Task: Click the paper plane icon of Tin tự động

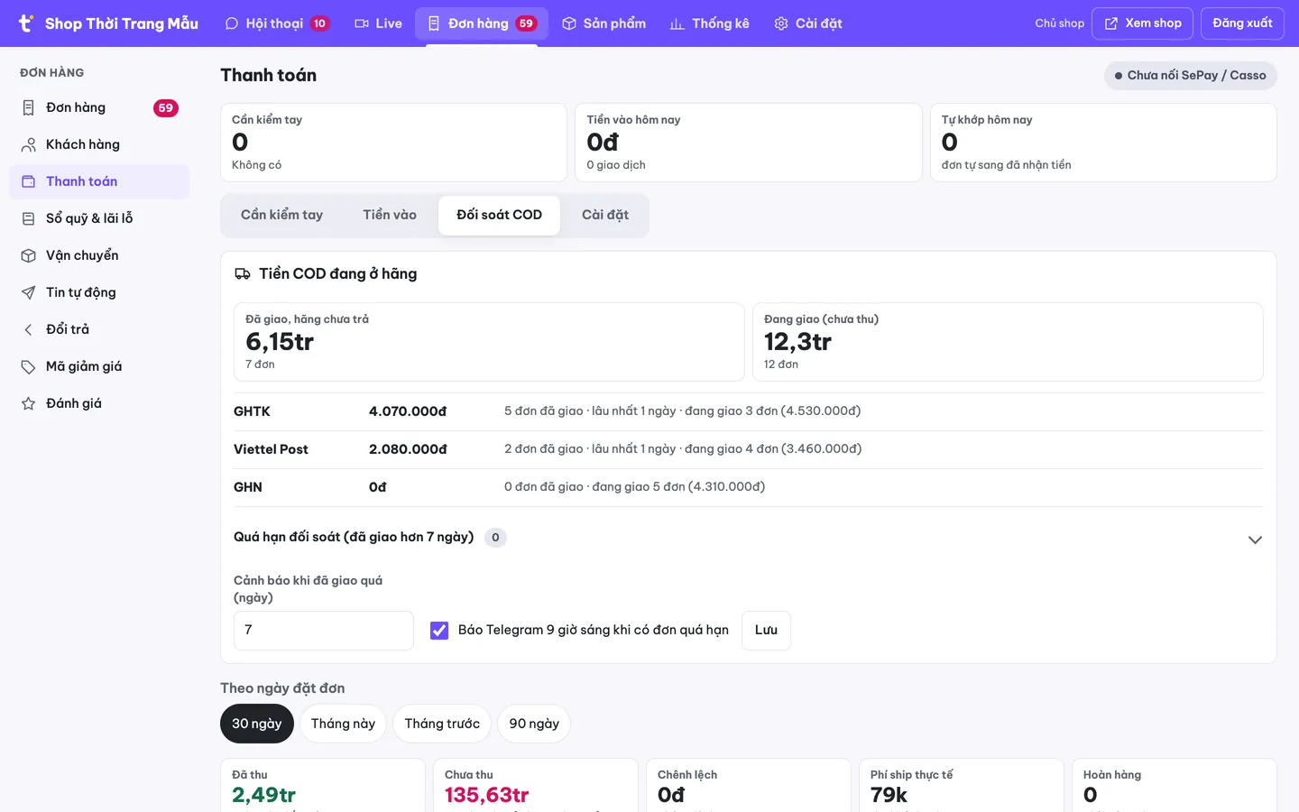Action: pos(28,293)
